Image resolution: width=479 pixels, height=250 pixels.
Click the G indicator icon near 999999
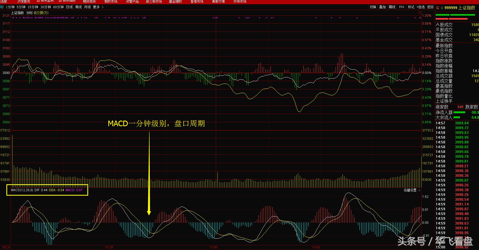[438, 8]
